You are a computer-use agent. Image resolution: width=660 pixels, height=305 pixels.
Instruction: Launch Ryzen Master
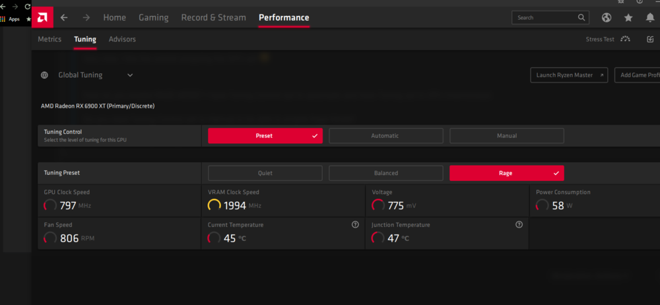569,75
